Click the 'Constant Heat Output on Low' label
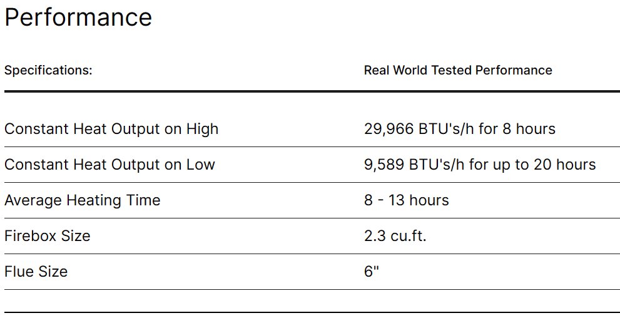This screenshot has height=318, width=620. pyautogui.click(x=109, y=165)
